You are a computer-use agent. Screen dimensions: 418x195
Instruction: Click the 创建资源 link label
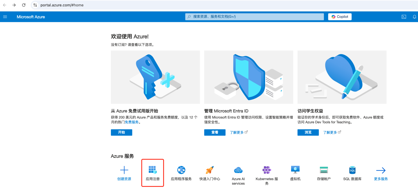(124, 179)
